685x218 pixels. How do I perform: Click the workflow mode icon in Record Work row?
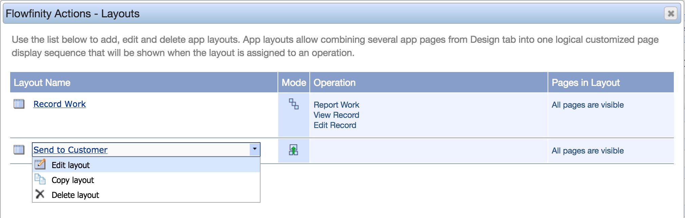click(293, 104)
